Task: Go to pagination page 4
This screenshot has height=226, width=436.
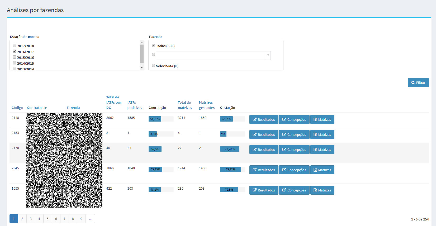Action: tap(39, 219)
